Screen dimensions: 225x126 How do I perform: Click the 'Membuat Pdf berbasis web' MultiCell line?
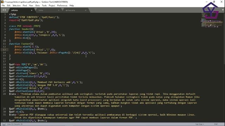[x=46, y=82]
